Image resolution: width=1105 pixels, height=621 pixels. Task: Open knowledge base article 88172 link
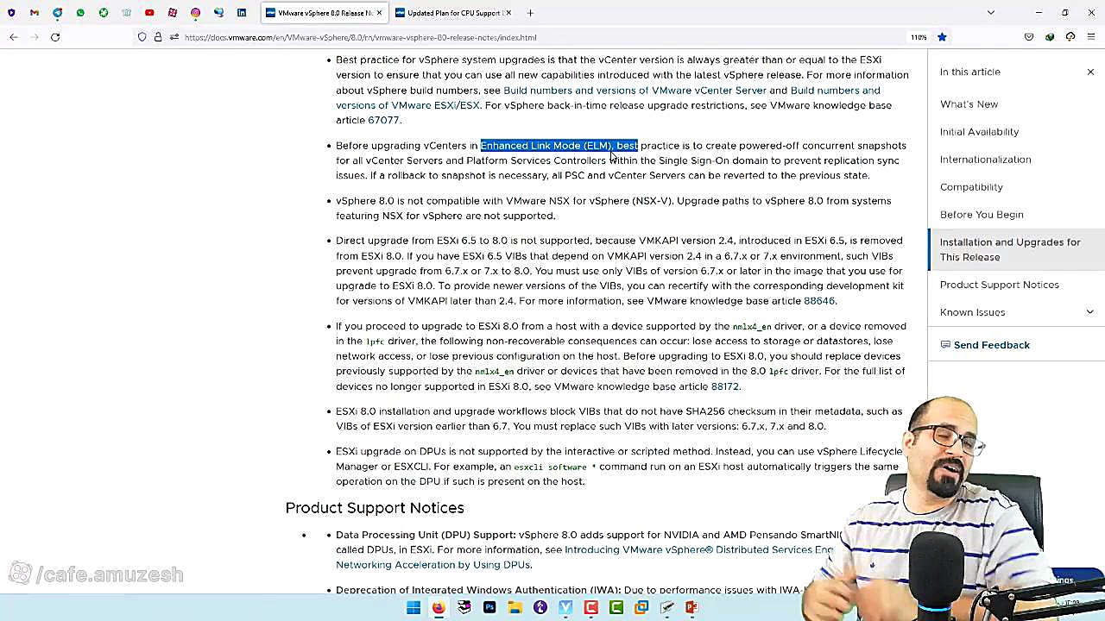tap(724, 386)
